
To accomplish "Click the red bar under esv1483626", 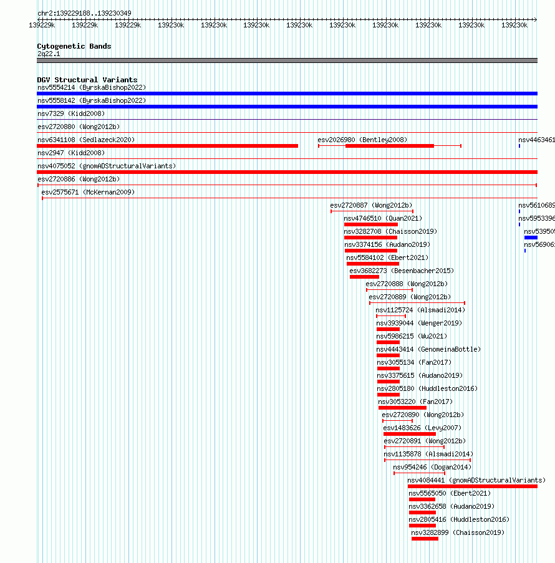I will [410, 434].
